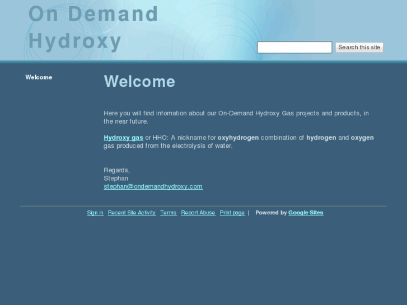Click the Regards, closing line

pyautogui.click(x=116, y=170)
